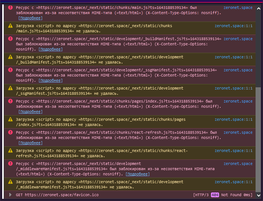Screen dimensions: 263x201
Task: Click the scrollbar down arrow
Action: pos(259,195)
